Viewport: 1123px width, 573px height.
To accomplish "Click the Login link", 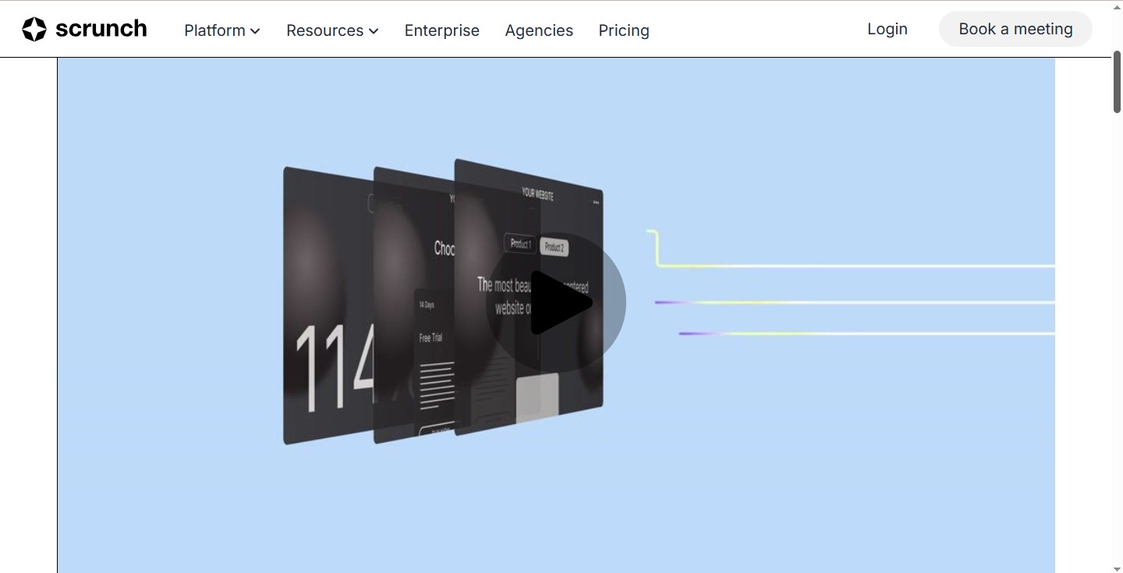I will coord(887,29).
